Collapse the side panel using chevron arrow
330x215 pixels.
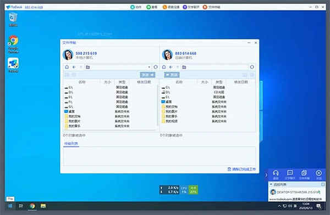coord(266,174)
